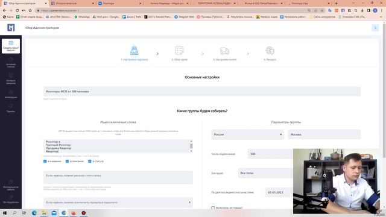The image size is (386, 217).
Task: Click the parsing name field 'Риэлторы МСК от 500 человек'
Action: click(202, 92)
